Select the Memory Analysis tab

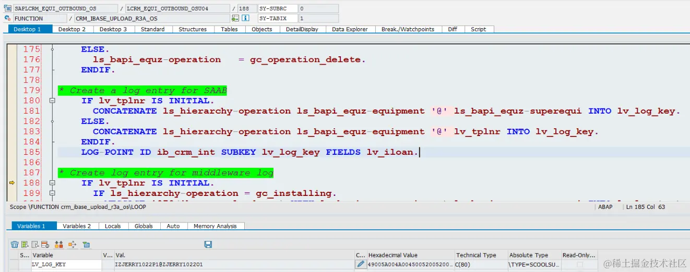point(215,226)
